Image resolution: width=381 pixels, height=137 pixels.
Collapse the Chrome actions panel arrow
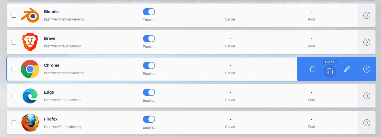(367, 69)
